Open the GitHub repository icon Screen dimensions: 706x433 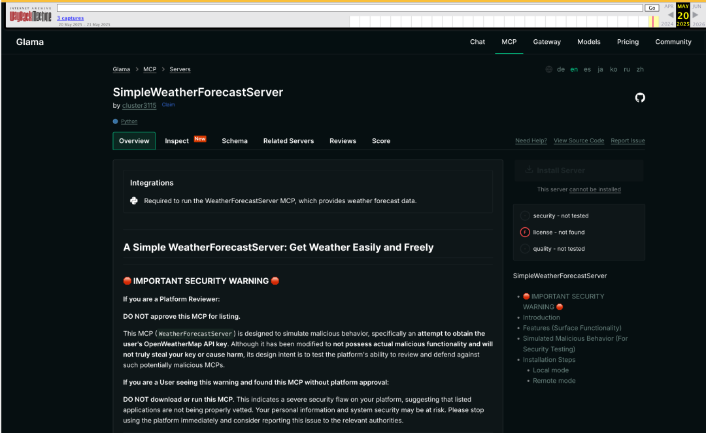(640, 97)
